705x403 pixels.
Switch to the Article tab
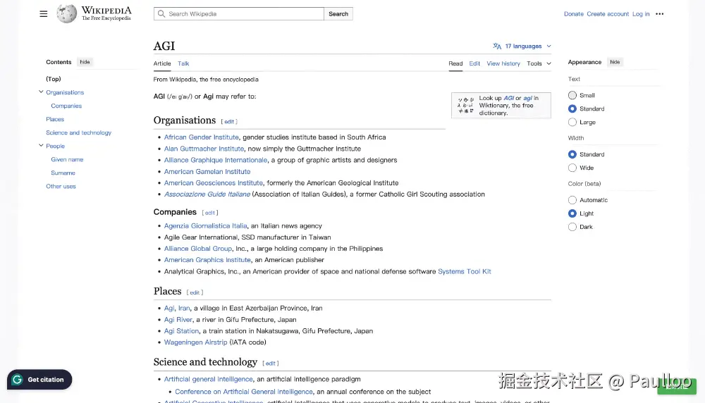(x=162, y=64)
